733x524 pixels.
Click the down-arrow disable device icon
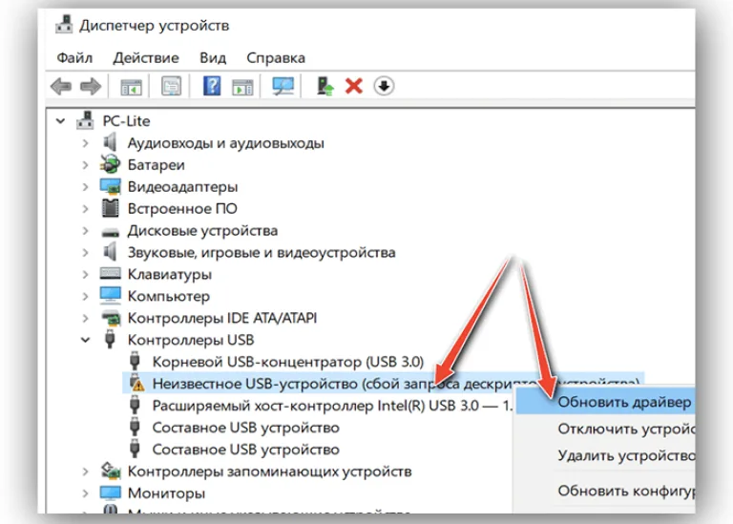coord(384,86)
